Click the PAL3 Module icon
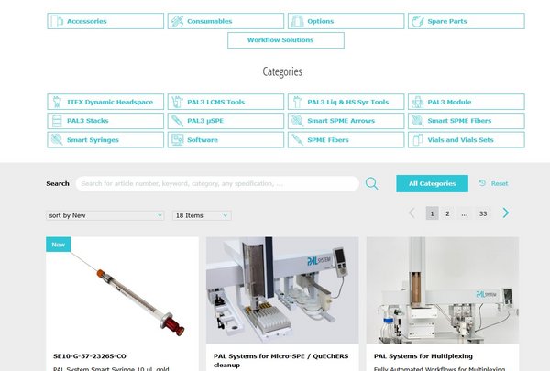The height and width of the screenshot is (371, 550). pyautogui.click(x=418, y=102)
